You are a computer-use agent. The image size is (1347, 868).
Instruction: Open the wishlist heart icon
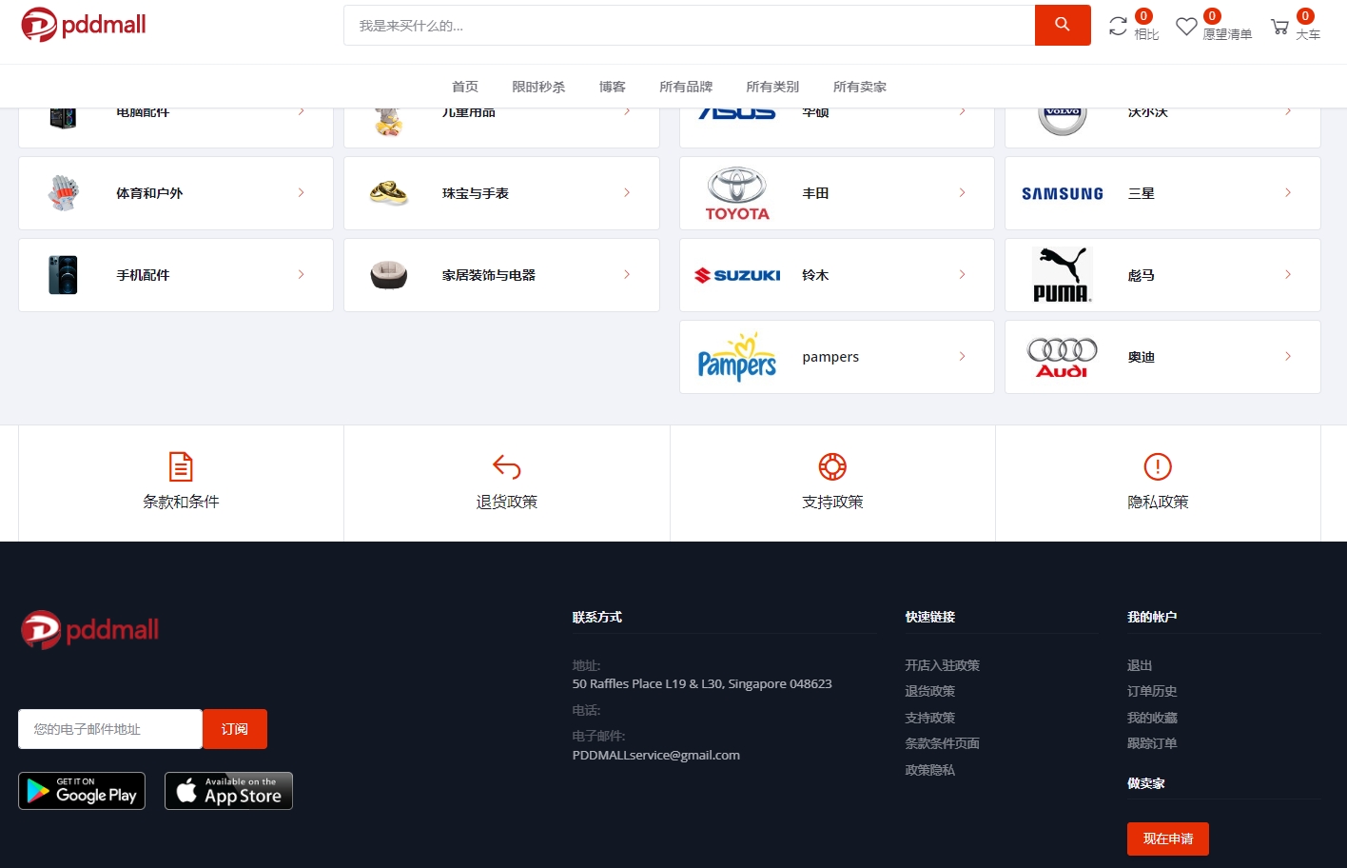click(1186, 27)
